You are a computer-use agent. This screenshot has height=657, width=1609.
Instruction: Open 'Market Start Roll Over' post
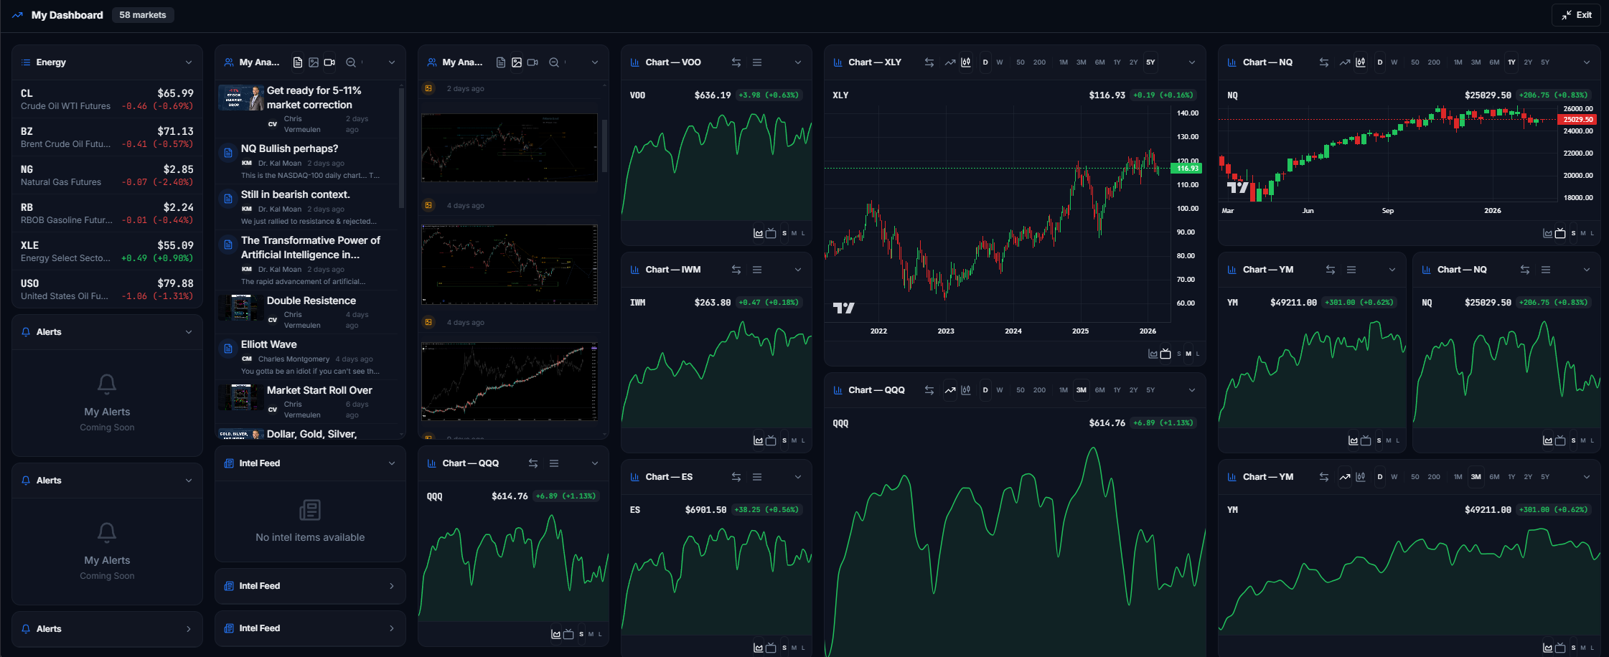pyautogui.click(x=306, y=402)
